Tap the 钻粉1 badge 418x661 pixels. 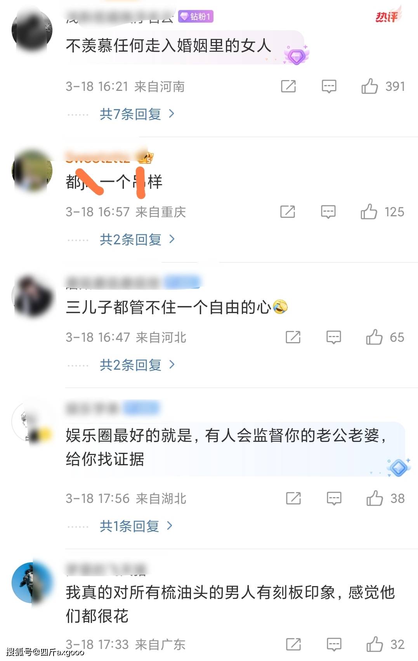point(196,16)
